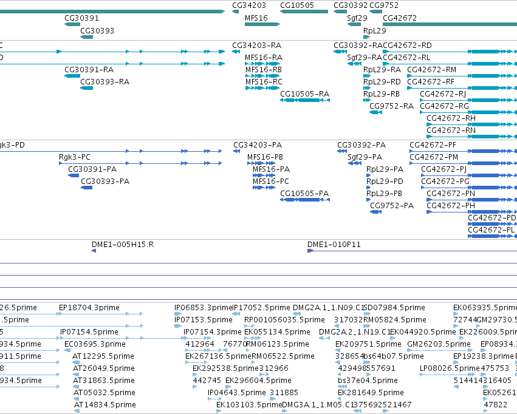Image resolution: width=517 pixels, height=414 pixels.
Task: Click the MFS16 gene label
Action: [x=256, y=18]
